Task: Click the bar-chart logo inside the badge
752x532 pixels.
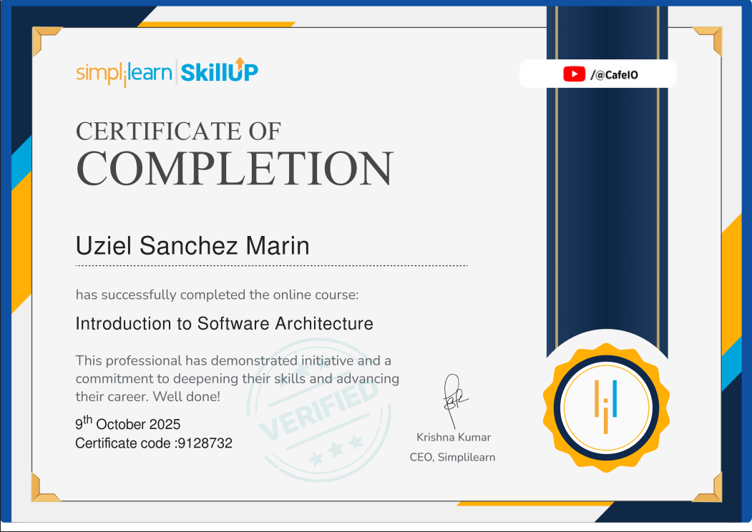Action: 607,408
